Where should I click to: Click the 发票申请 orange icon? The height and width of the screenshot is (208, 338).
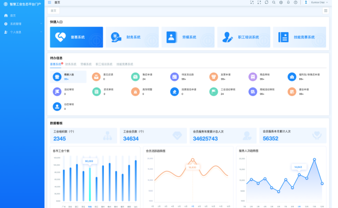(x=214, y=77)
